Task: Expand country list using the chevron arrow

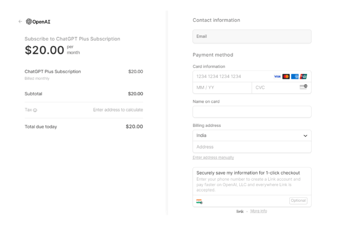Action: coord(305,136)
